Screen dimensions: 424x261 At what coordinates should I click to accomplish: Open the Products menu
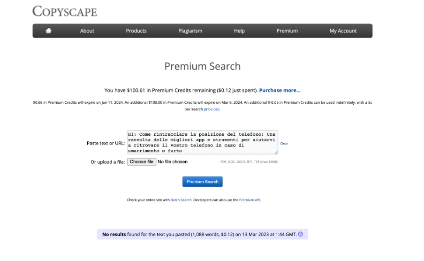[136, 31]
